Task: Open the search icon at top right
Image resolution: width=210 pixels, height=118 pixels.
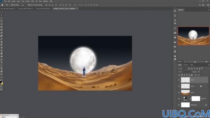Action: pos(200,5)
